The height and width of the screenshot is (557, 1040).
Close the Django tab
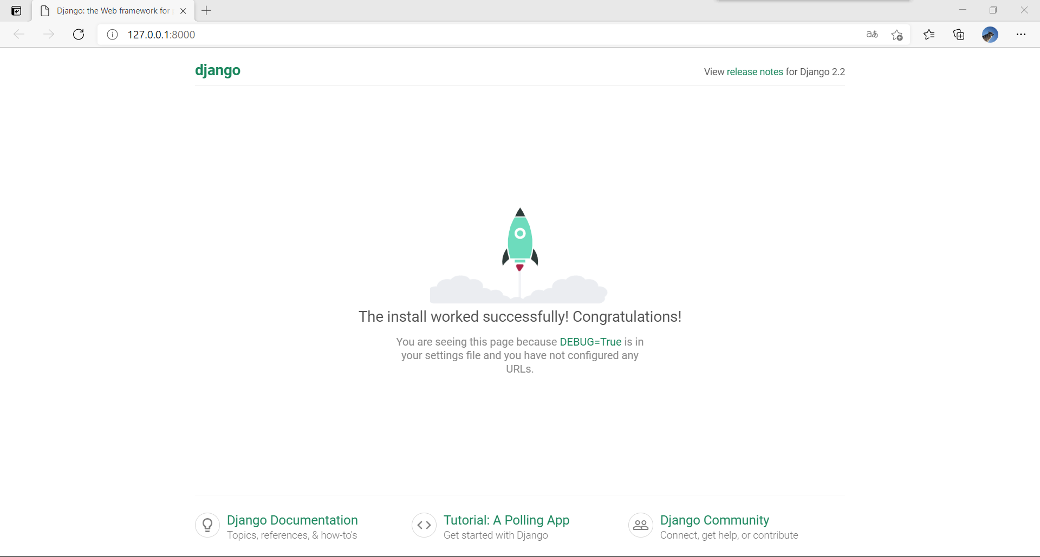pos(183,11)
